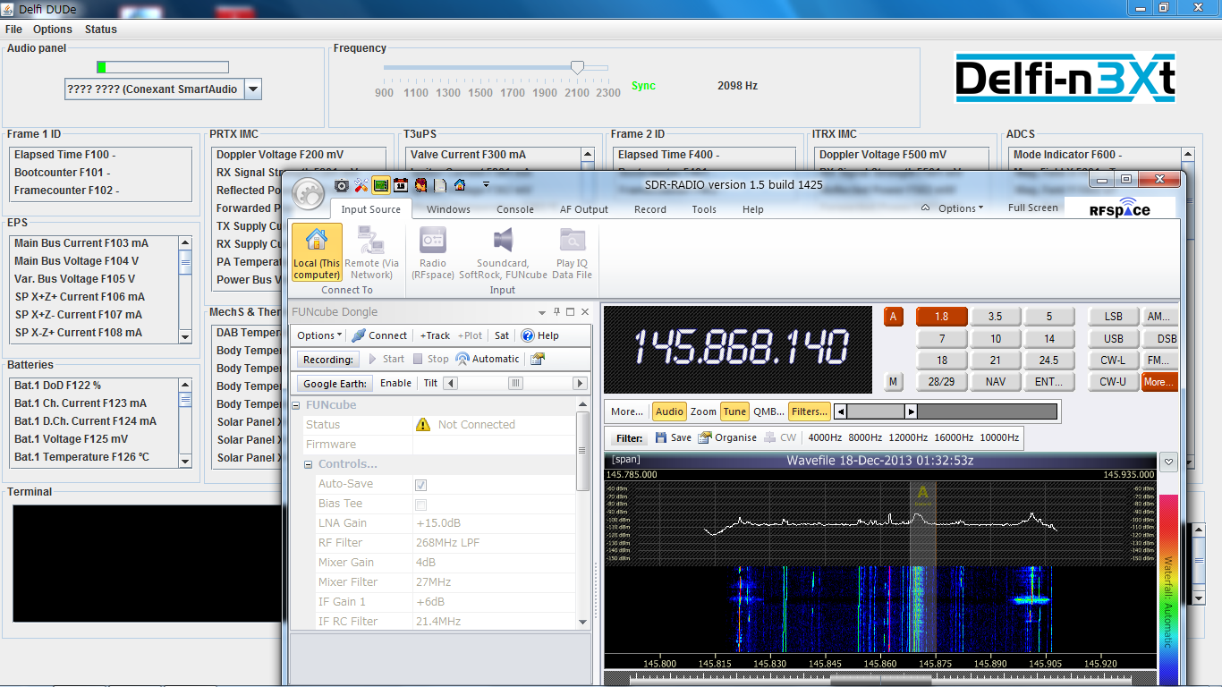Click the green display icon in quick toolbar
This screenshot has height=687, width=1222.
[x=381, y=185]
